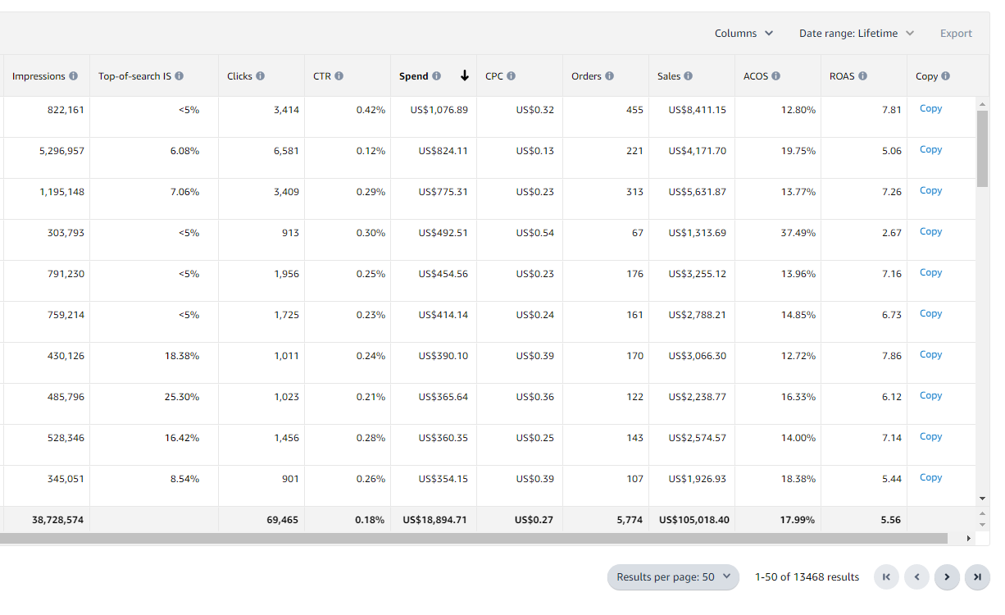This screenshot has width=1005, height=615.
Task: Sort by the Clicks column header
Action: 239,76
